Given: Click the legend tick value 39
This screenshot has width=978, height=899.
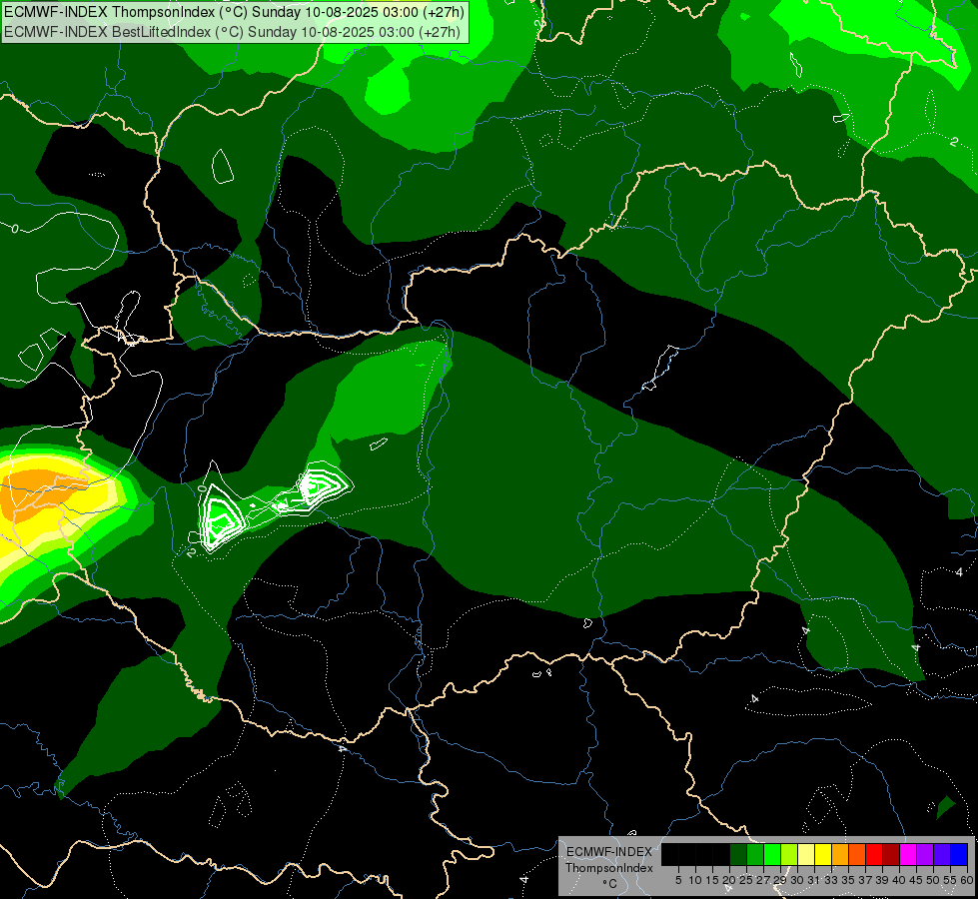Looking at the screenshot, I should pyautogui.click(x=882, y=880).
